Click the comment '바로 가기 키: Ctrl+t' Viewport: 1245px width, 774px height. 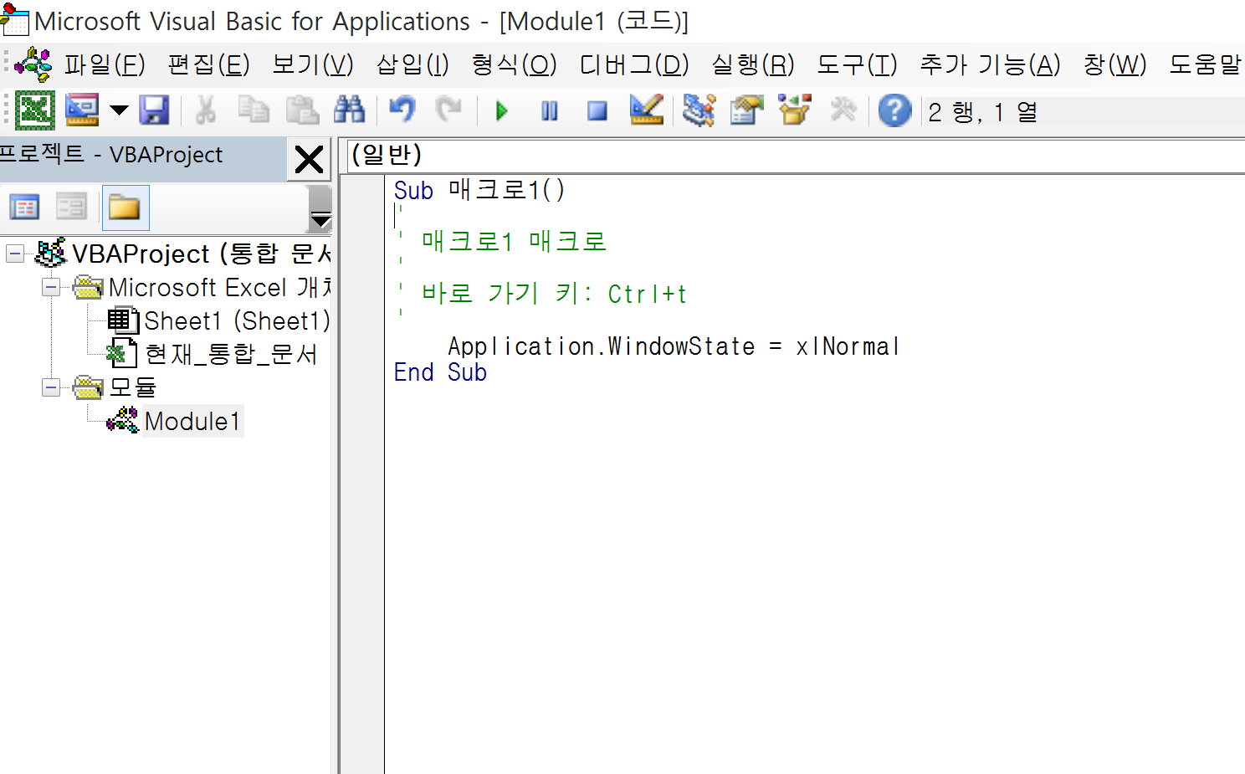point(553,294)
